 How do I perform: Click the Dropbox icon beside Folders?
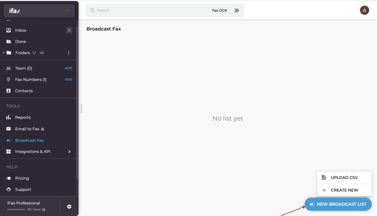pos(34,53)
